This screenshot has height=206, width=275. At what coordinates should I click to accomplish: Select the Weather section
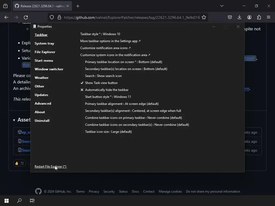click(x=42, y=78)
